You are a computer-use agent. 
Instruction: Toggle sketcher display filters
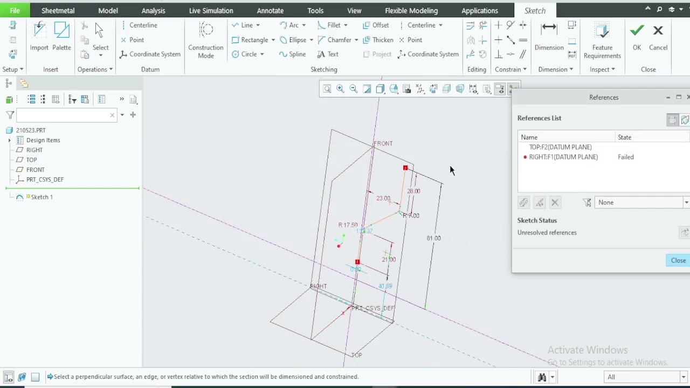pyautogui.click(x=473, y=89)
